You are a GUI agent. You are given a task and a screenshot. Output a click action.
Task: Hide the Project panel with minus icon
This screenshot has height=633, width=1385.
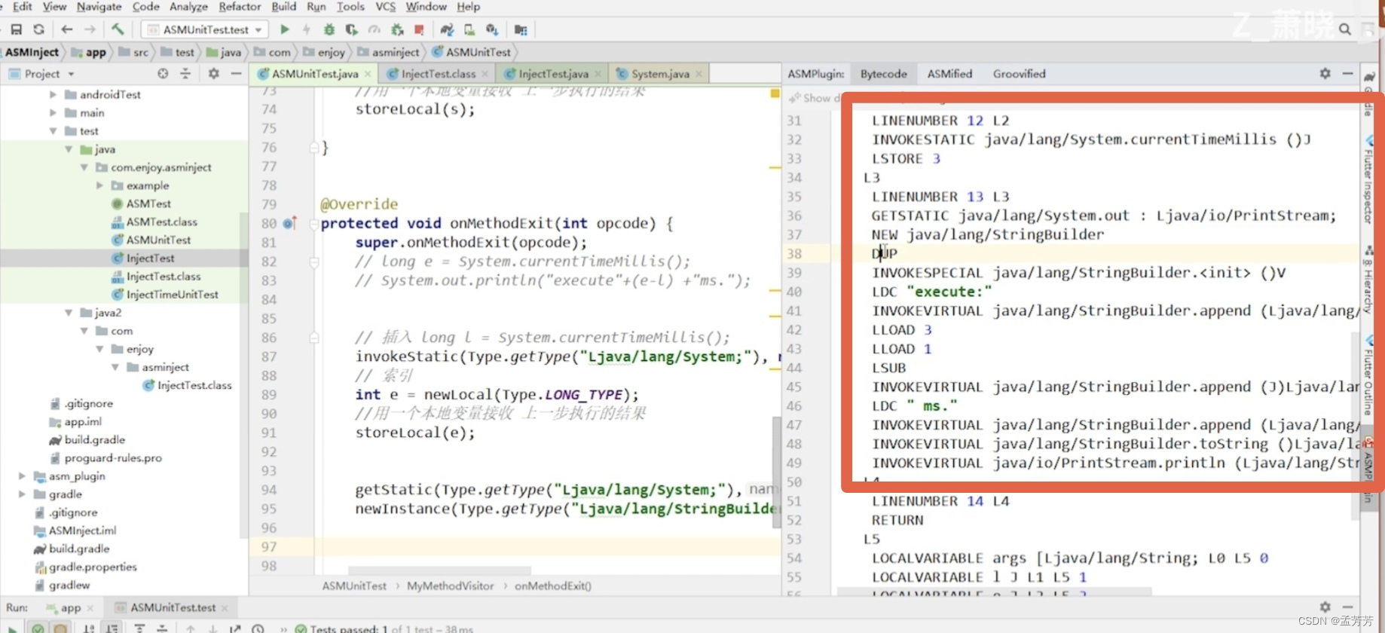pos(236,74)
